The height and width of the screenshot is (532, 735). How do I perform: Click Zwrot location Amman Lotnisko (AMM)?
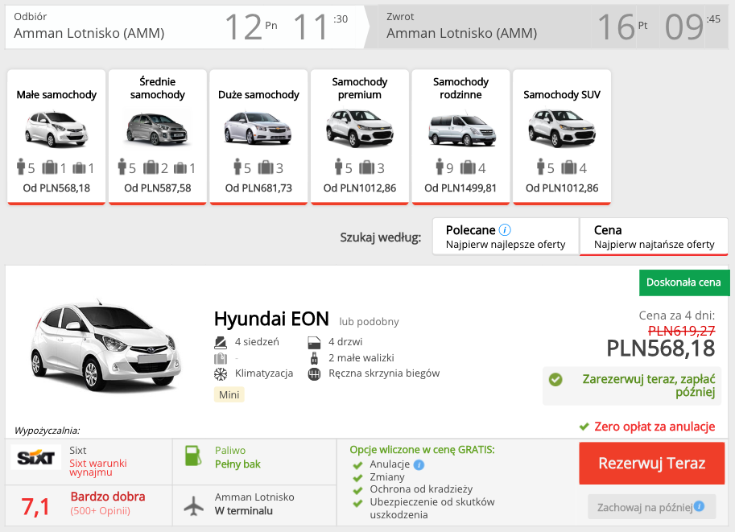click(x=462, y=33)
